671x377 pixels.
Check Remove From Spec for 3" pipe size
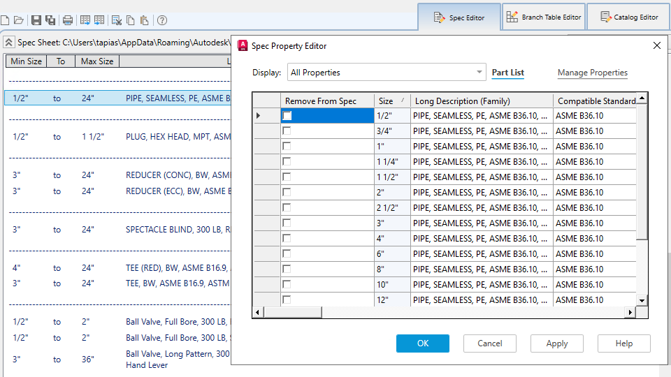(x=287, y=223)
